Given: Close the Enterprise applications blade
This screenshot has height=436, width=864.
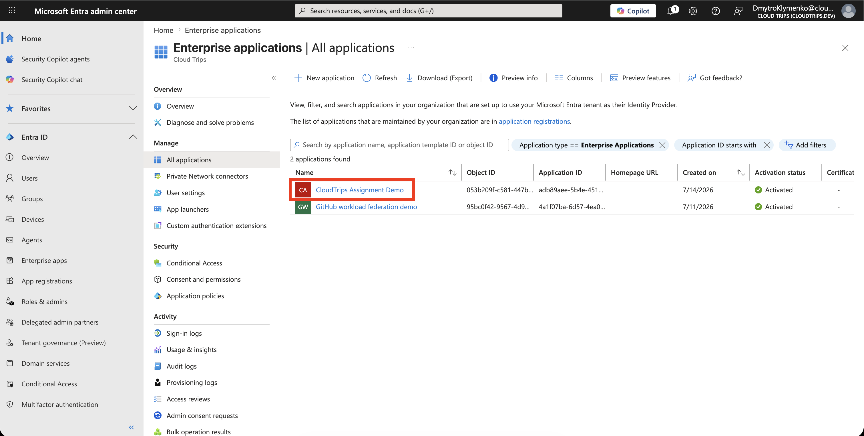Looking at the screenshot, I should (x=845, y=48).
